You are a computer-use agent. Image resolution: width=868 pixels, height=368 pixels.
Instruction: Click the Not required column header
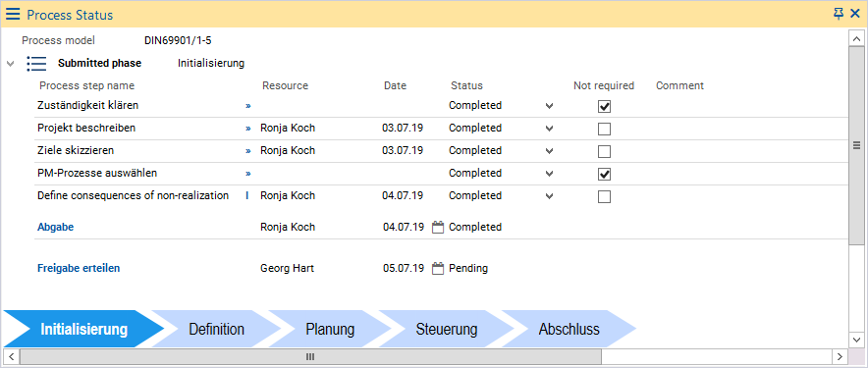click(604, 85)
